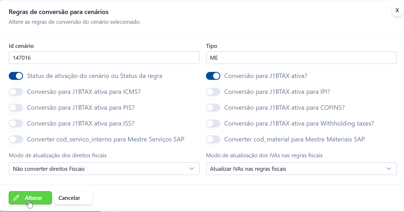Click the Id cenário label

pyautogui.click(x=21, y=46)
